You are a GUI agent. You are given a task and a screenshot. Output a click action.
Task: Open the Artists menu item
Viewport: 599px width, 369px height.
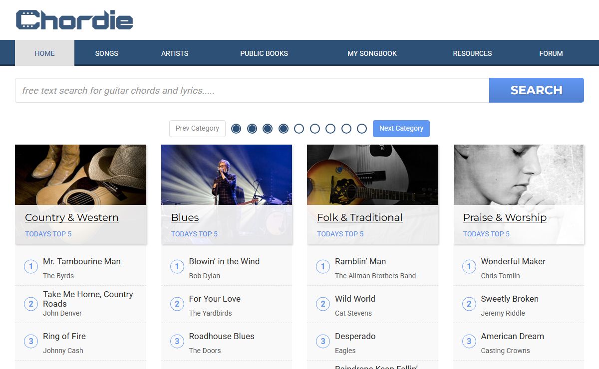pos(175,53)
